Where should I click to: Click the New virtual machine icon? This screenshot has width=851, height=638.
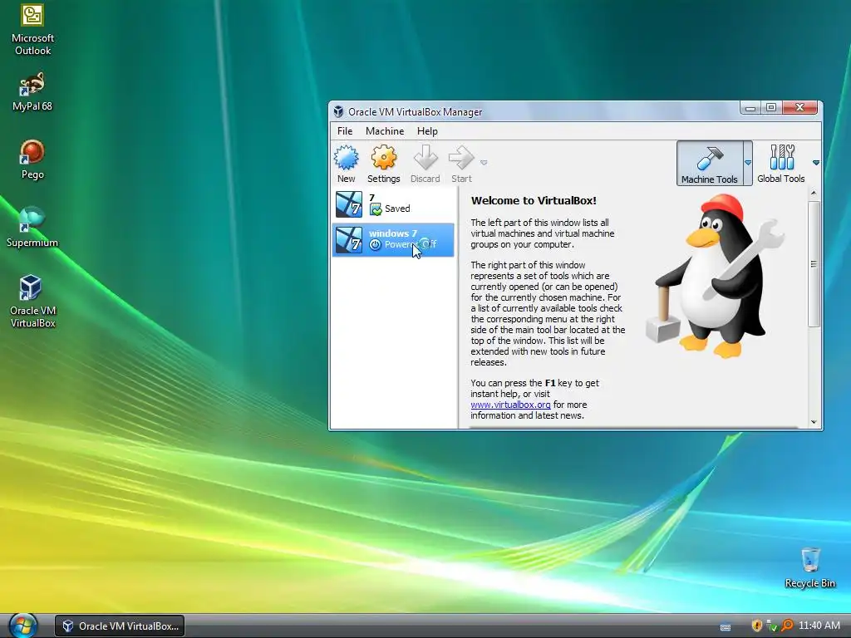tap(347, 158)
